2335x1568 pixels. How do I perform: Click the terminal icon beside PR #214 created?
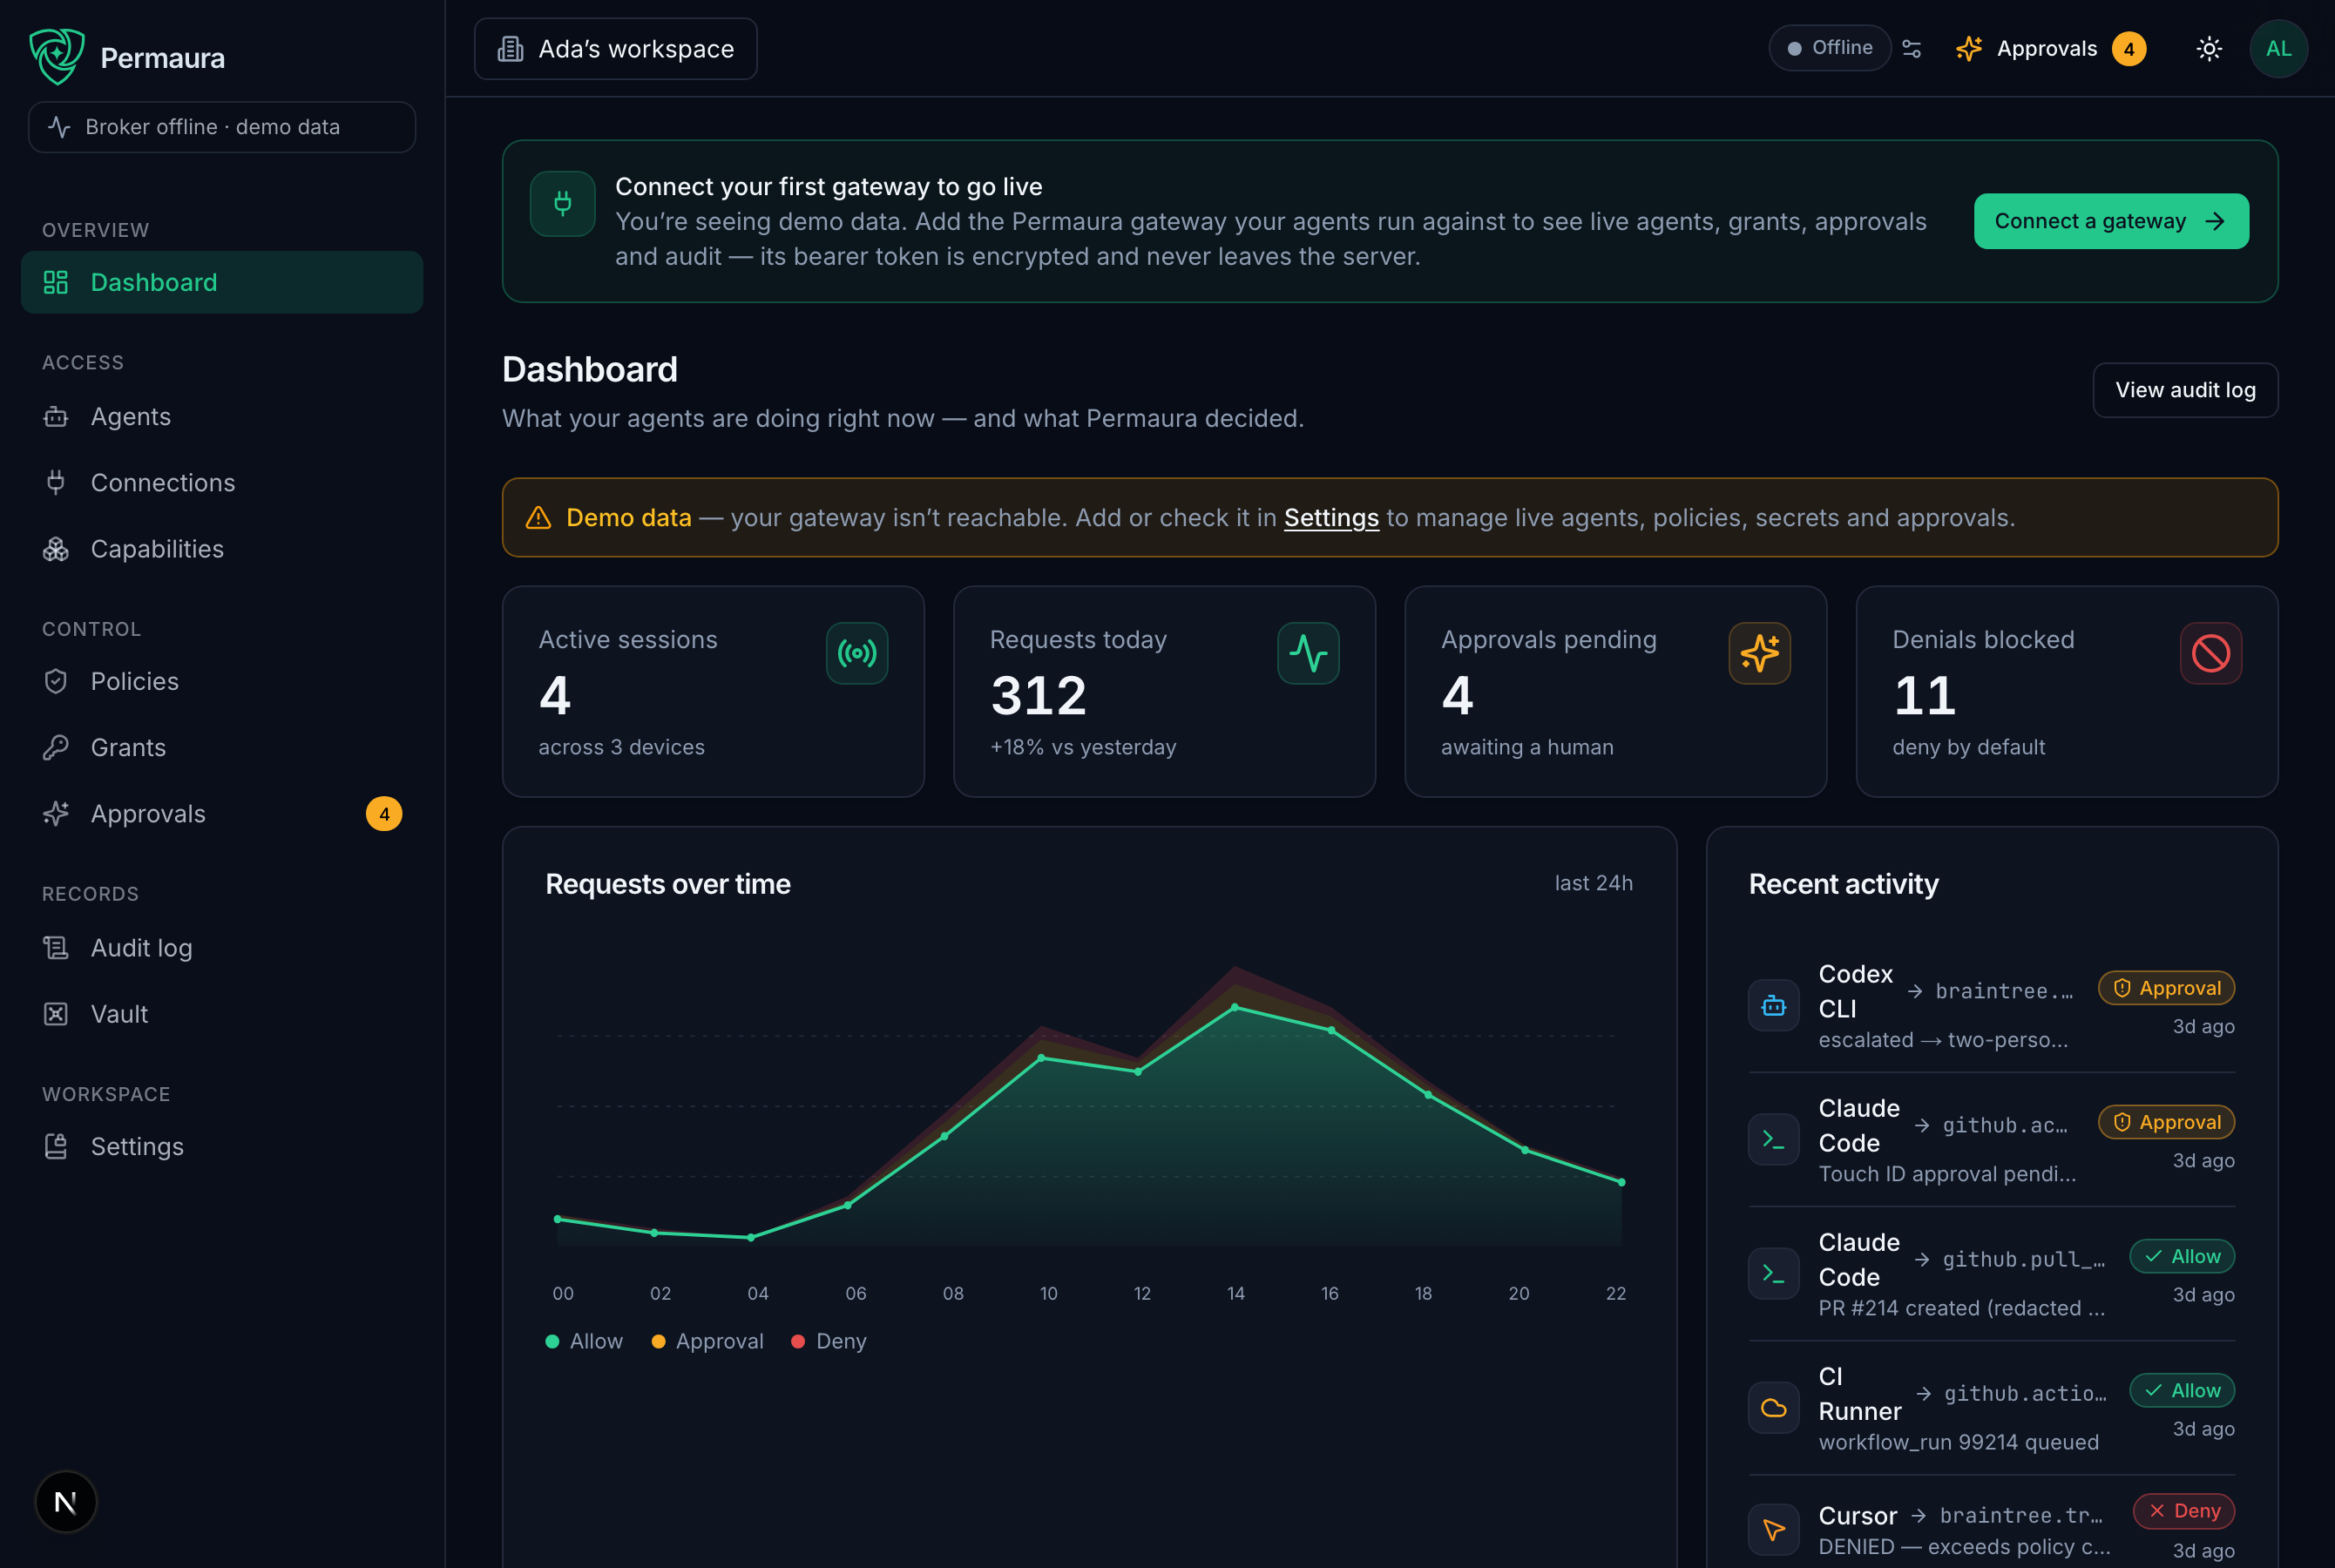1773,1273
